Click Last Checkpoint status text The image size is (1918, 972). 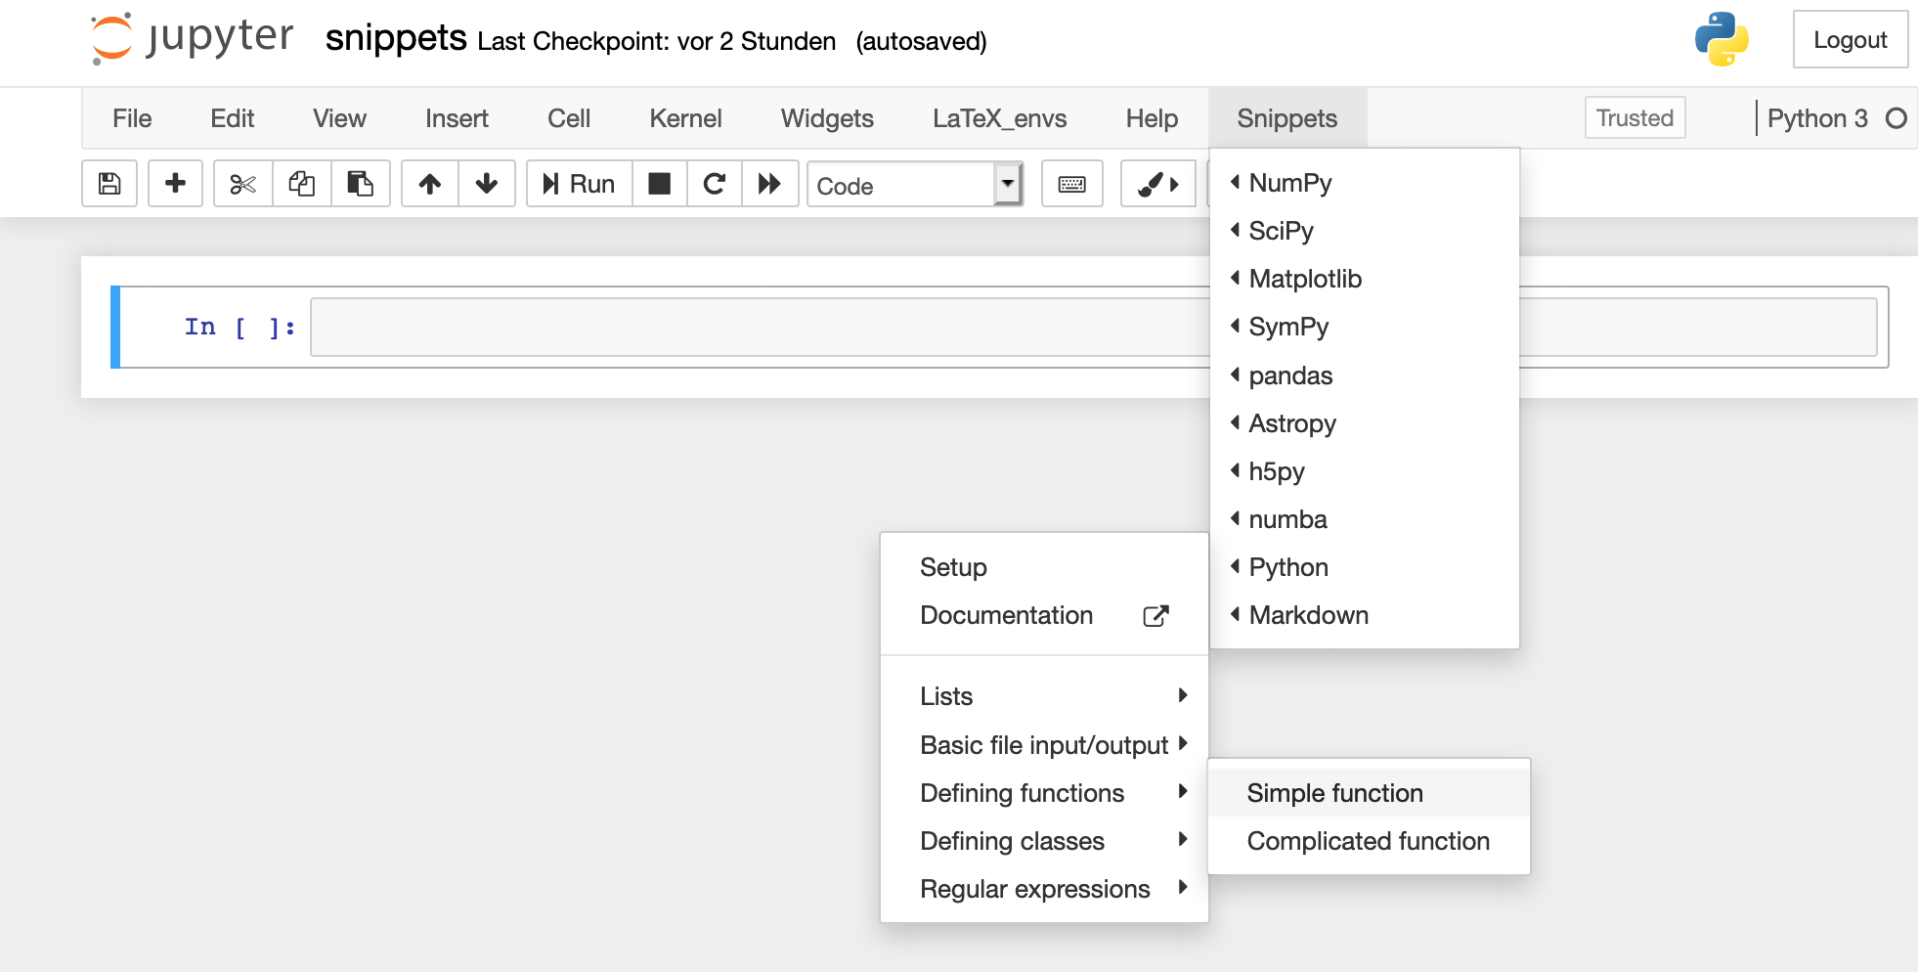coord(656,41)
